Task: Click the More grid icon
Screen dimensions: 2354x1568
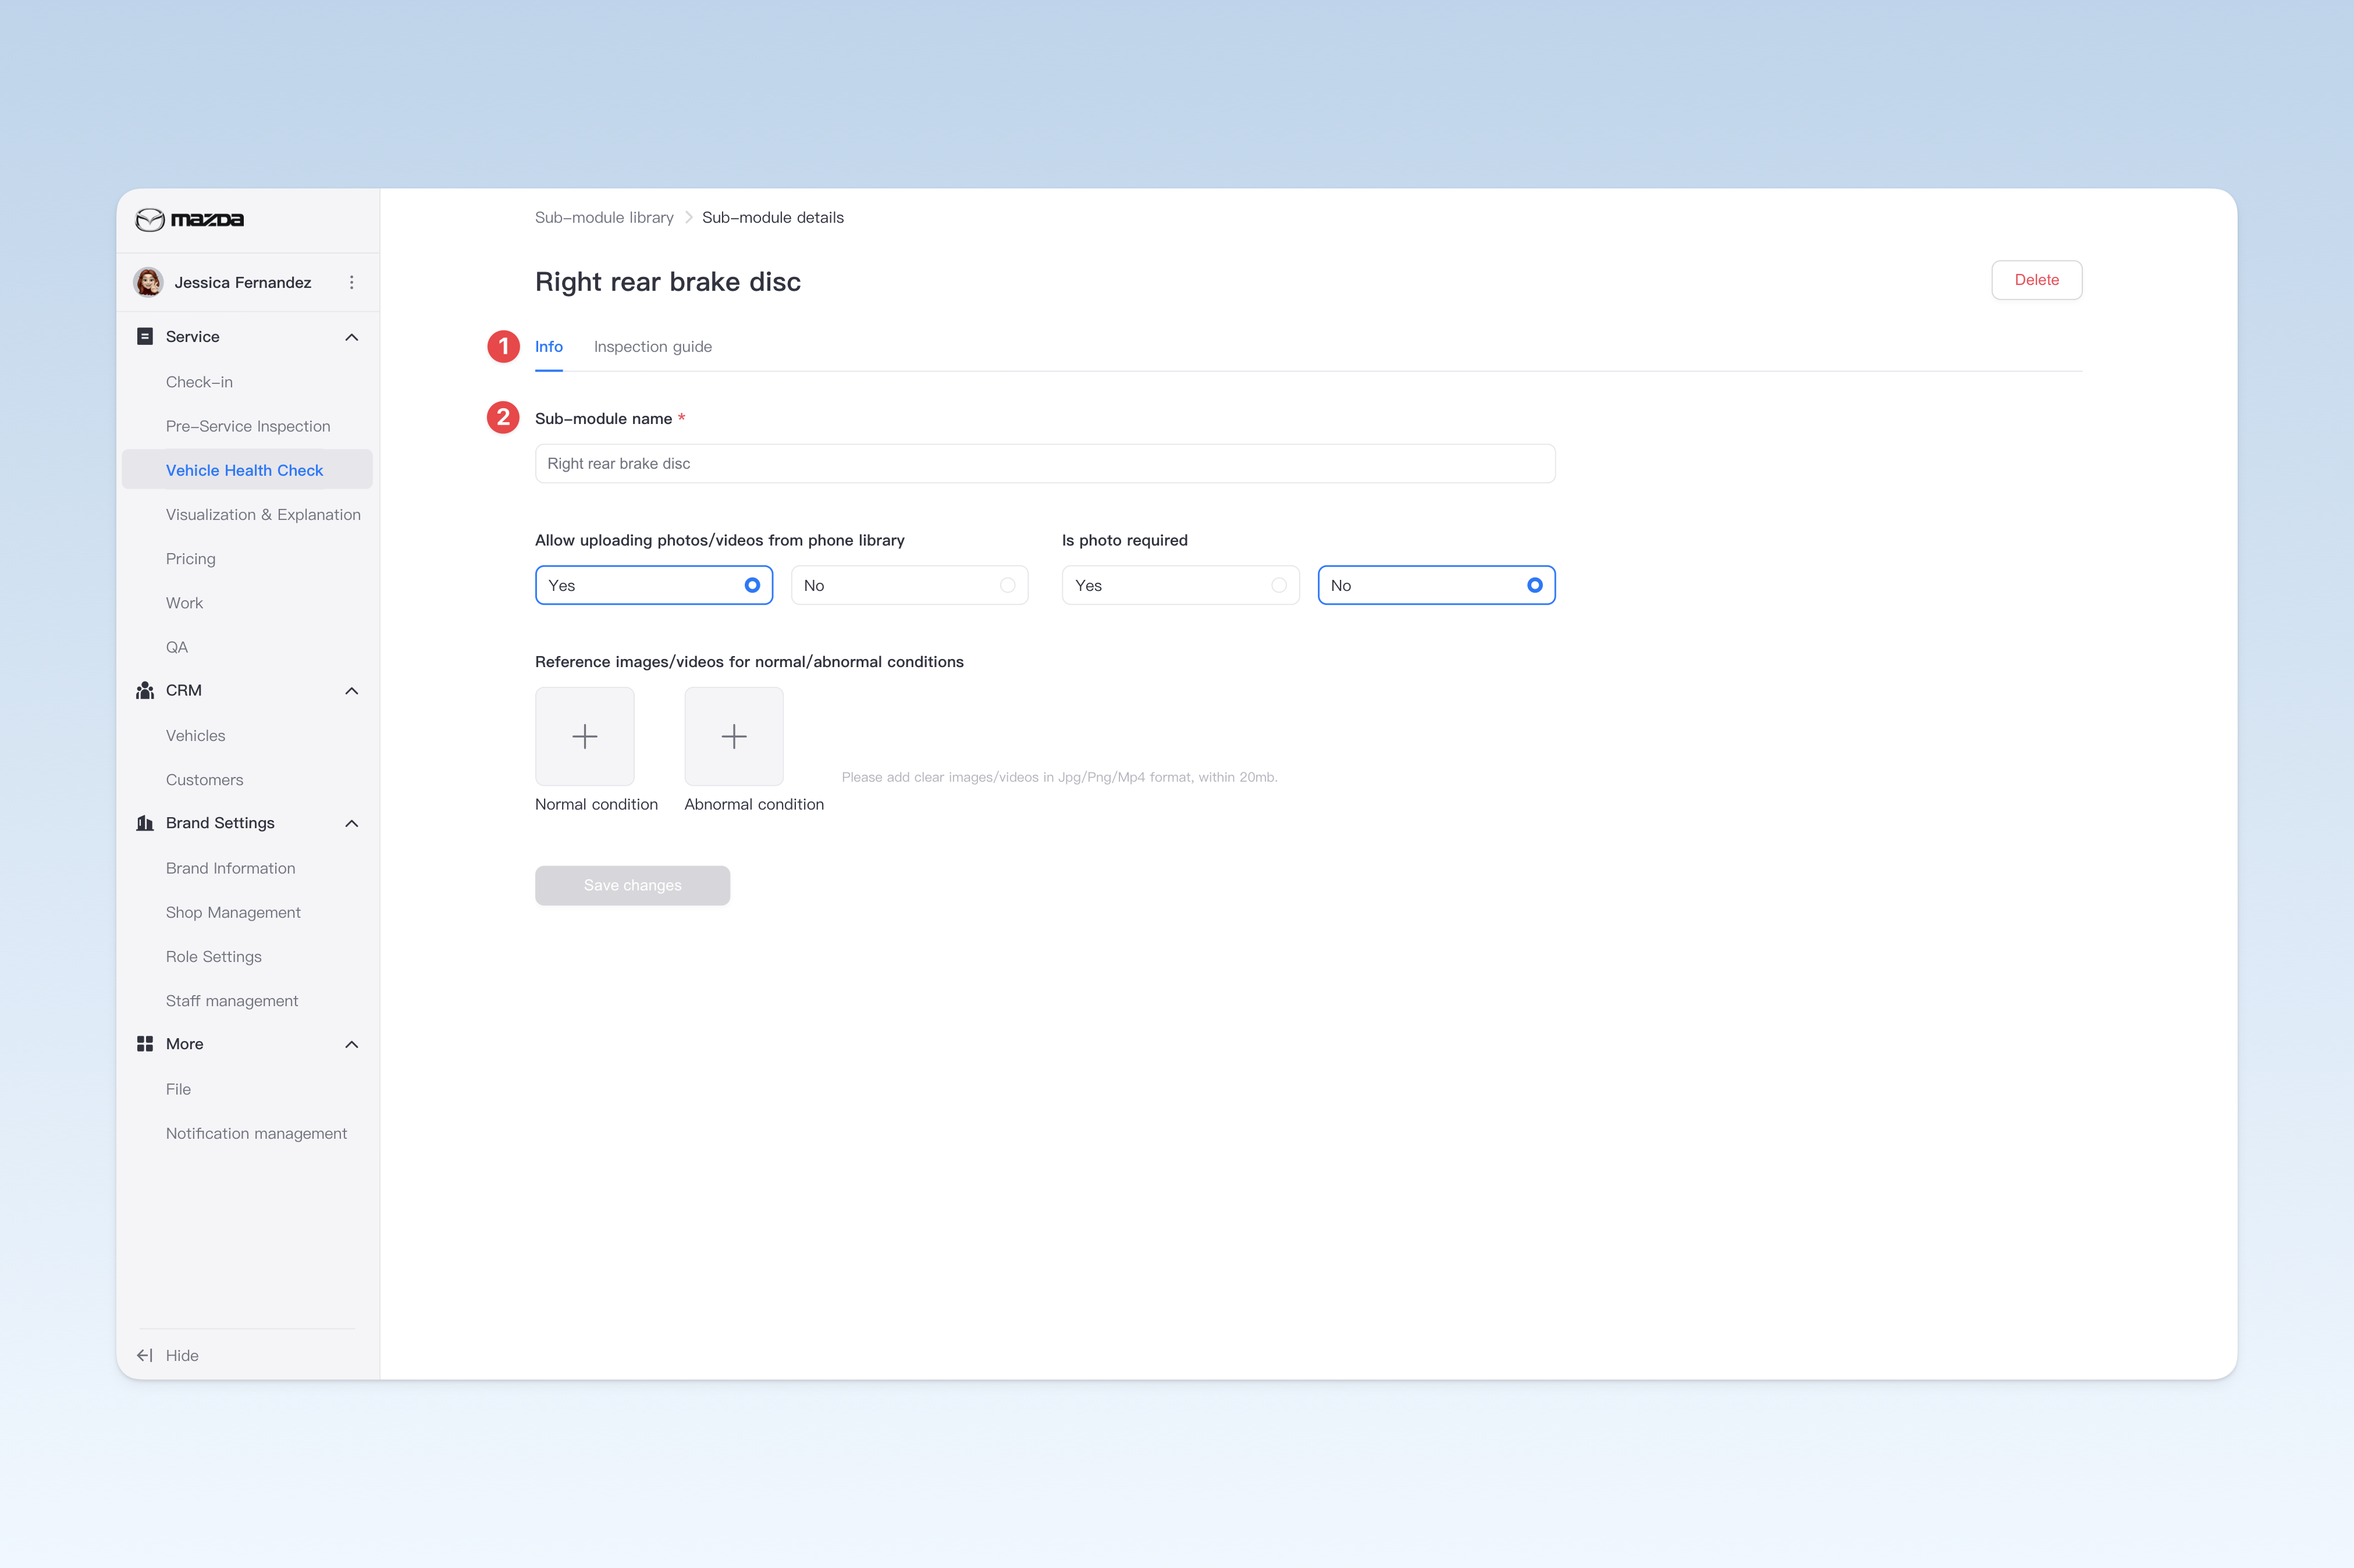Action: (145, 1044)
